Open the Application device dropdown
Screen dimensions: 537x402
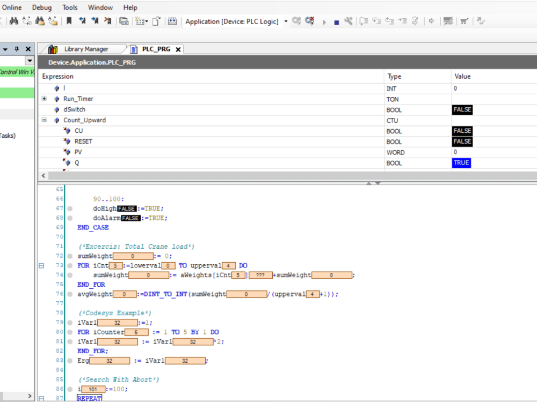286,21
